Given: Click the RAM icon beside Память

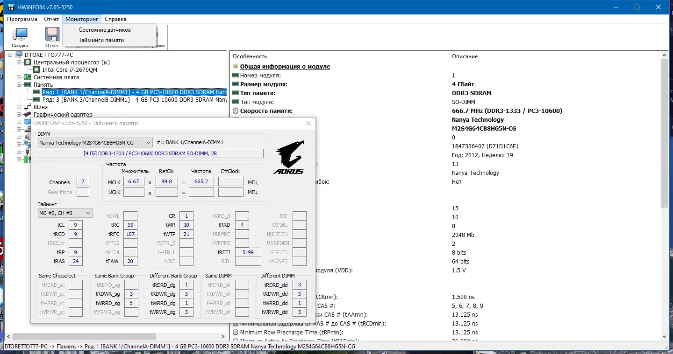Looking at the screenshot, I should click(28, 85).
